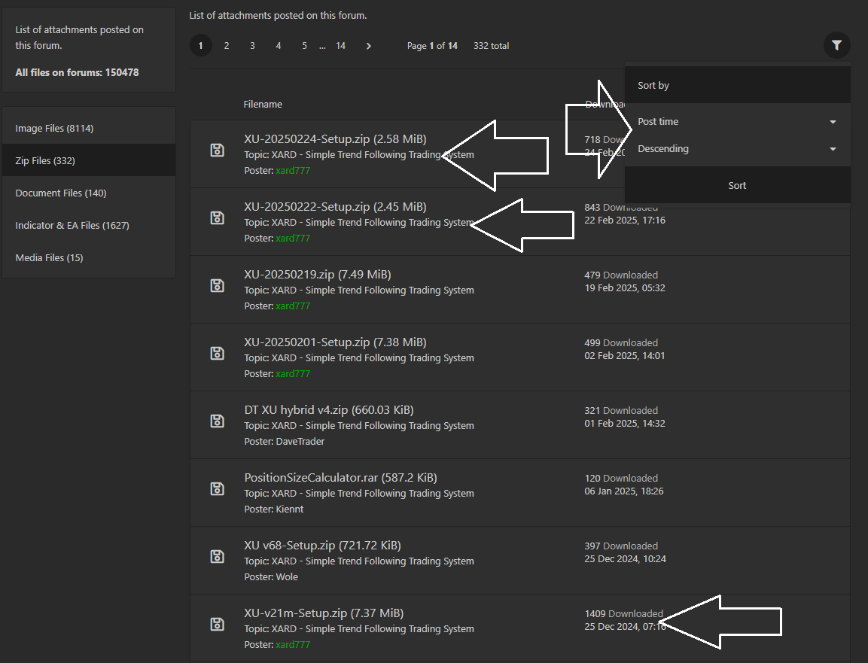
Task: Open the Post time sort dropdown
Action: 736,122
